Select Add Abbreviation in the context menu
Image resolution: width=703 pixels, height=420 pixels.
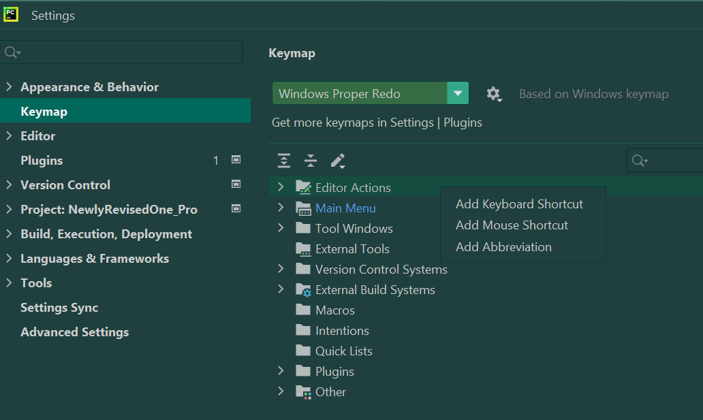(x=503, y=247)
